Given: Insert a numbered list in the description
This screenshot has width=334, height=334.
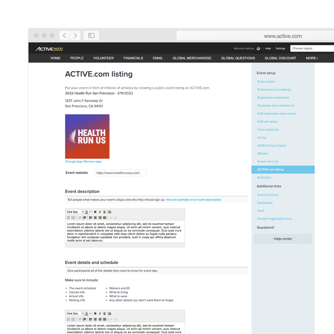Looking at the screenshot, I should tap(73, 218).
